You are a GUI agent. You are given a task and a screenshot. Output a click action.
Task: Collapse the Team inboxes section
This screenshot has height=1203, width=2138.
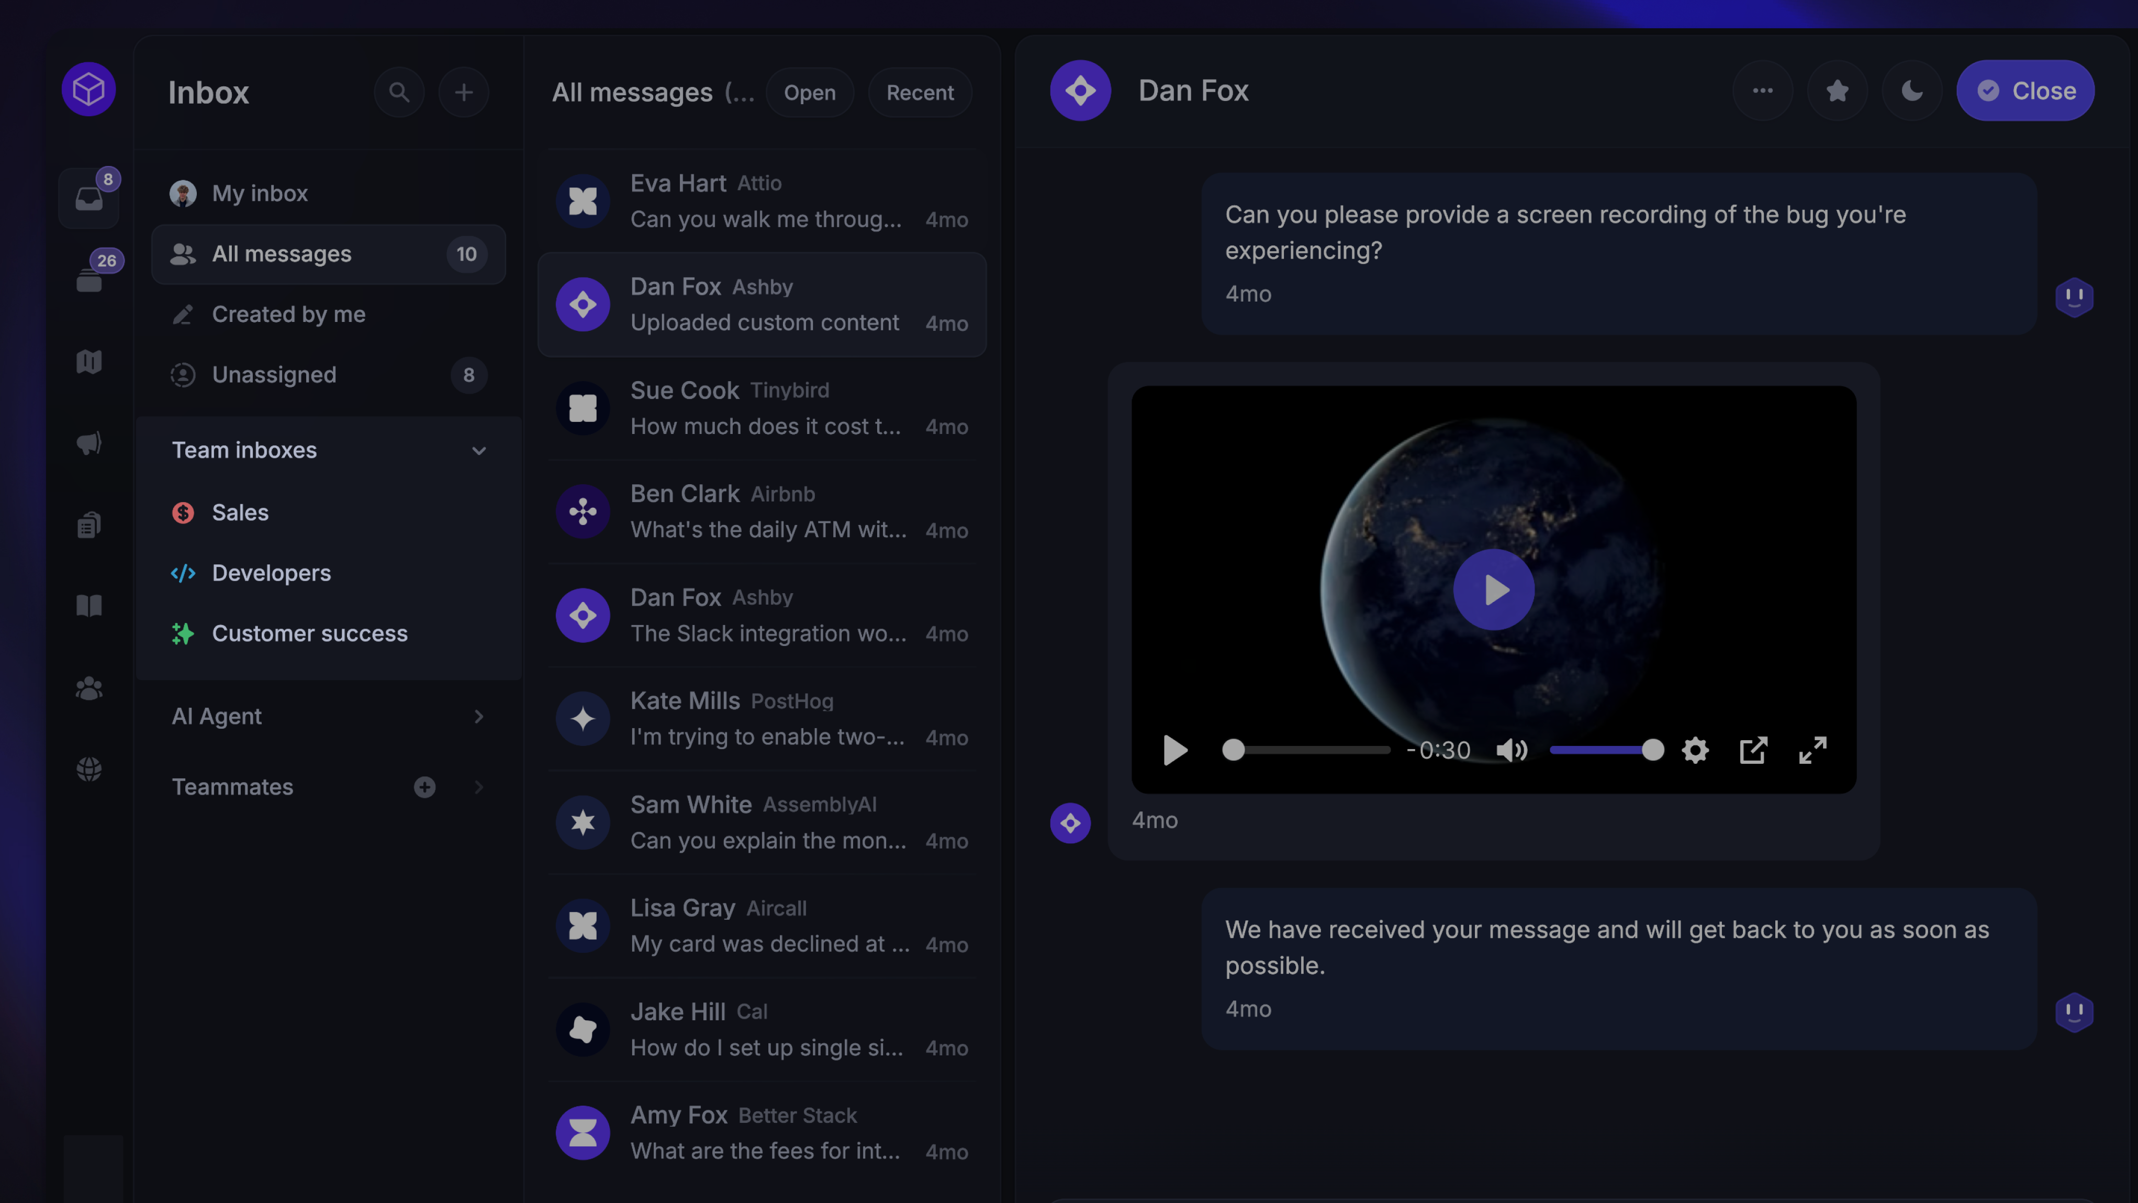tap(479, 451)
